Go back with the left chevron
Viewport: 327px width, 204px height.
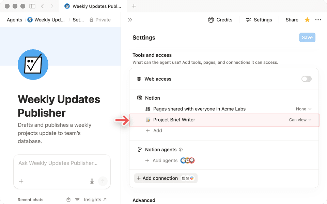(x=43, y=6)
